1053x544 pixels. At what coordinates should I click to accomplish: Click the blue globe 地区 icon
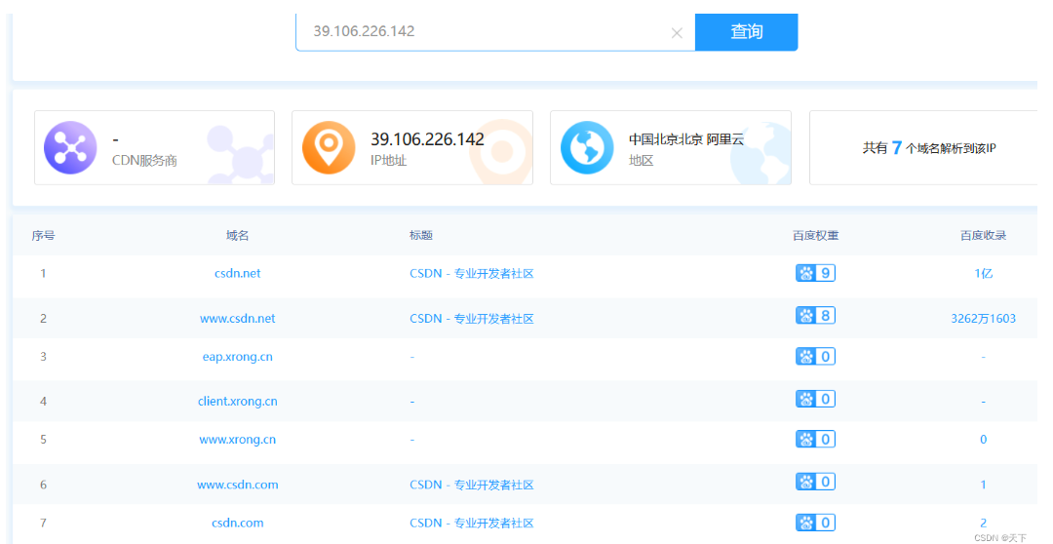click(587, 148)
